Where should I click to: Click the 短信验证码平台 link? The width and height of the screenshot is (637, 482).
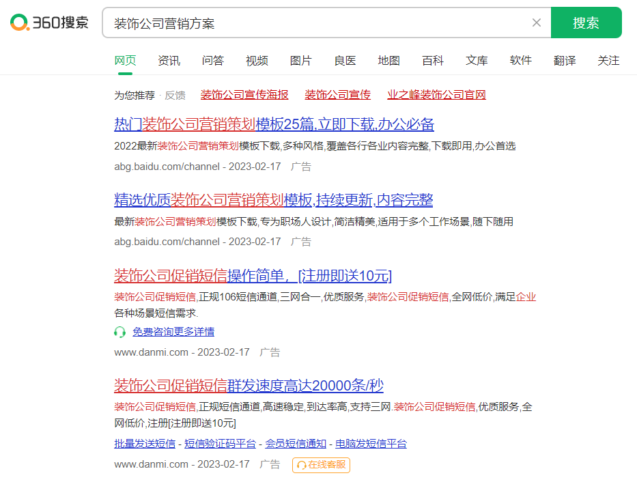[x=218, y=444]
